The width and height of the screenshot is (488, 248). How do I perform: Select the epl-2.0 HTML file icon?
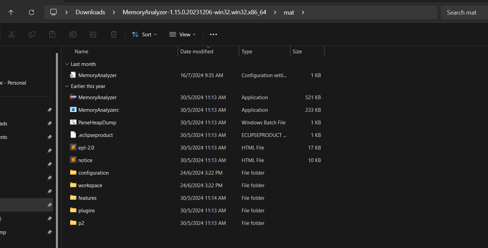click(73, 147)
